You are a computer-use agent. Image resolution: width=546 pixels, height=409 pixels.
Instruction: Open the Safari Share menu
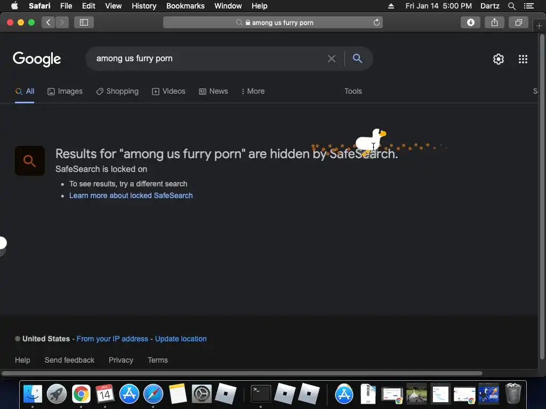click(x=494, y=22)
